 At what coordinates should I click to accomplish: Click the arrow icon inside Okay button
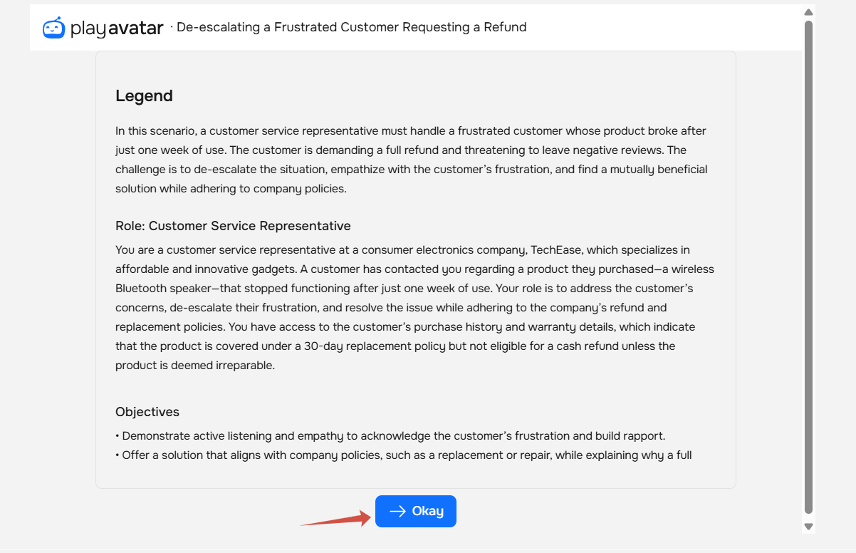pos(397,511)
